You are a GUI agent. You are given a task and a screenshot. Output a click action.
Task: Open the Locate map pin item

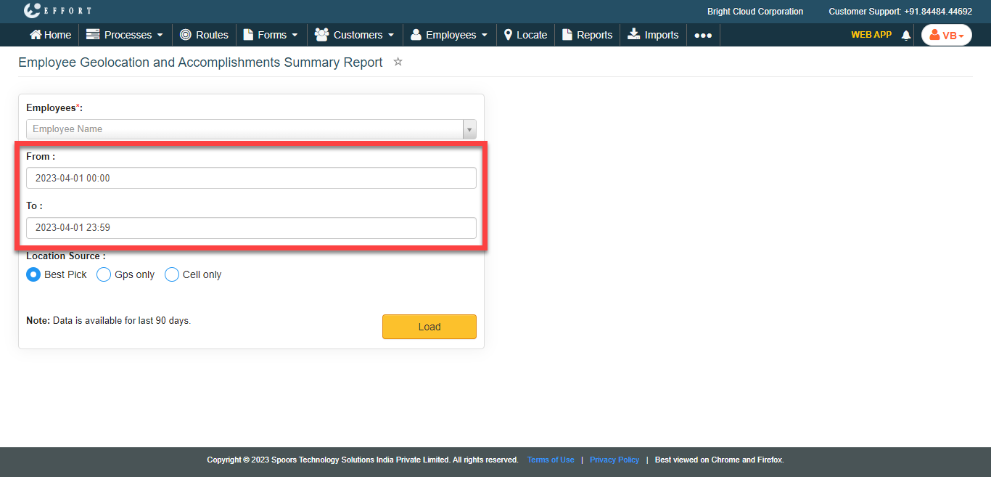[509, 35]
